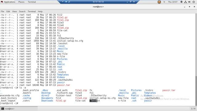Click the file-cat entry in the long listing
The image size is (197, 111).
coord(62,31)
